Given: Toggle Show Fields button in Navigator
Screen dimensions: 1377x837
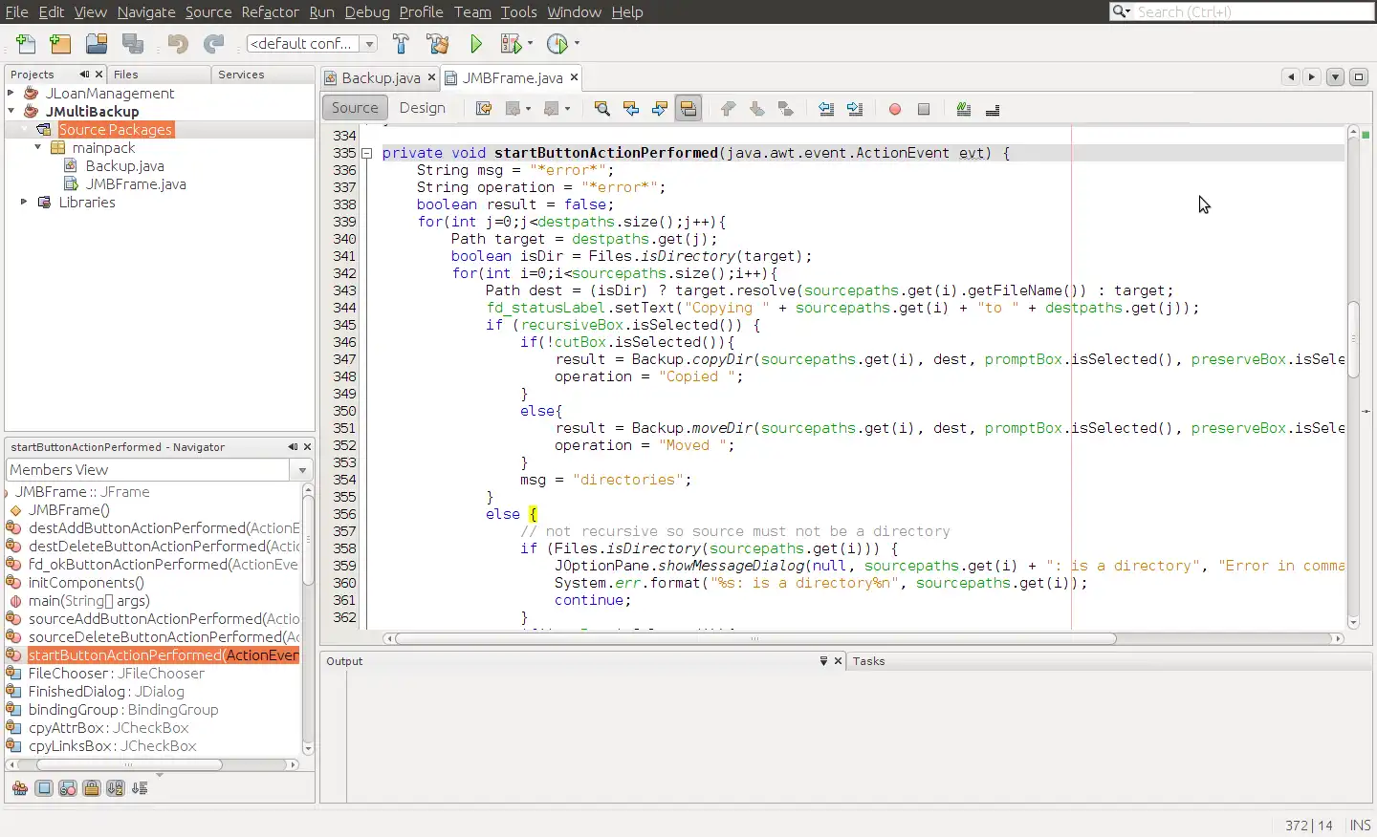Looking at the screenshot, I should tap(44, 788).
